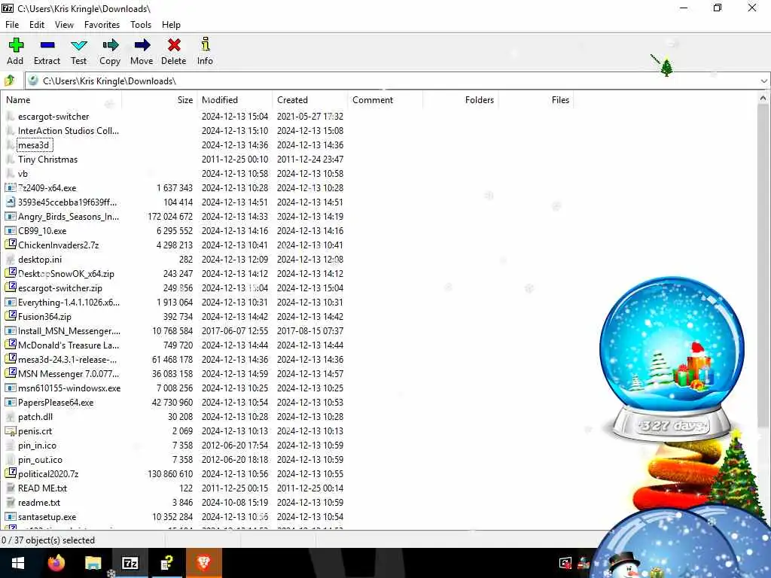Open the Favorites menu
Viewport: 771px width, 578px height.
(102, 25)
